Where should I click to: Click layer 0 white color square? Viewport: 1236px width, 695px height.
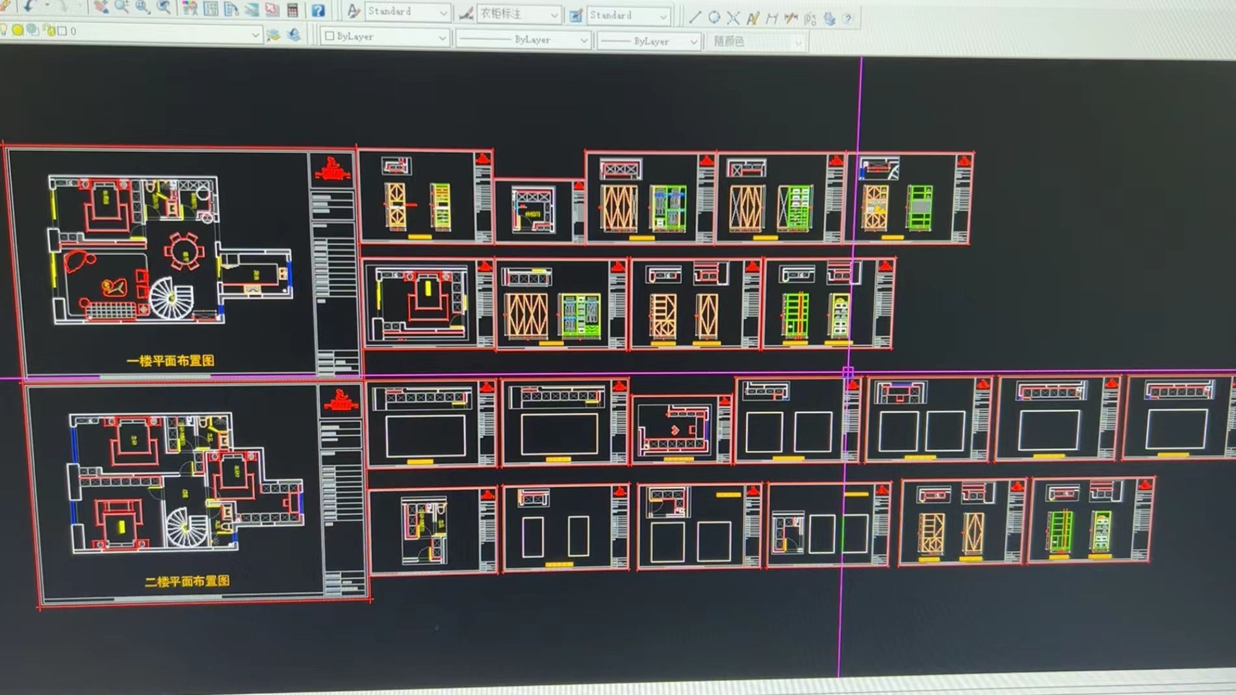(62, 31)
